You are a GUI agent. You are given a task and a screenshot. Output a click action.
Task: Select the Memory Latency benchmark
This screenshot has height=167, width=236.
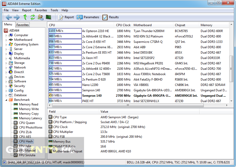tap(29, 118)
